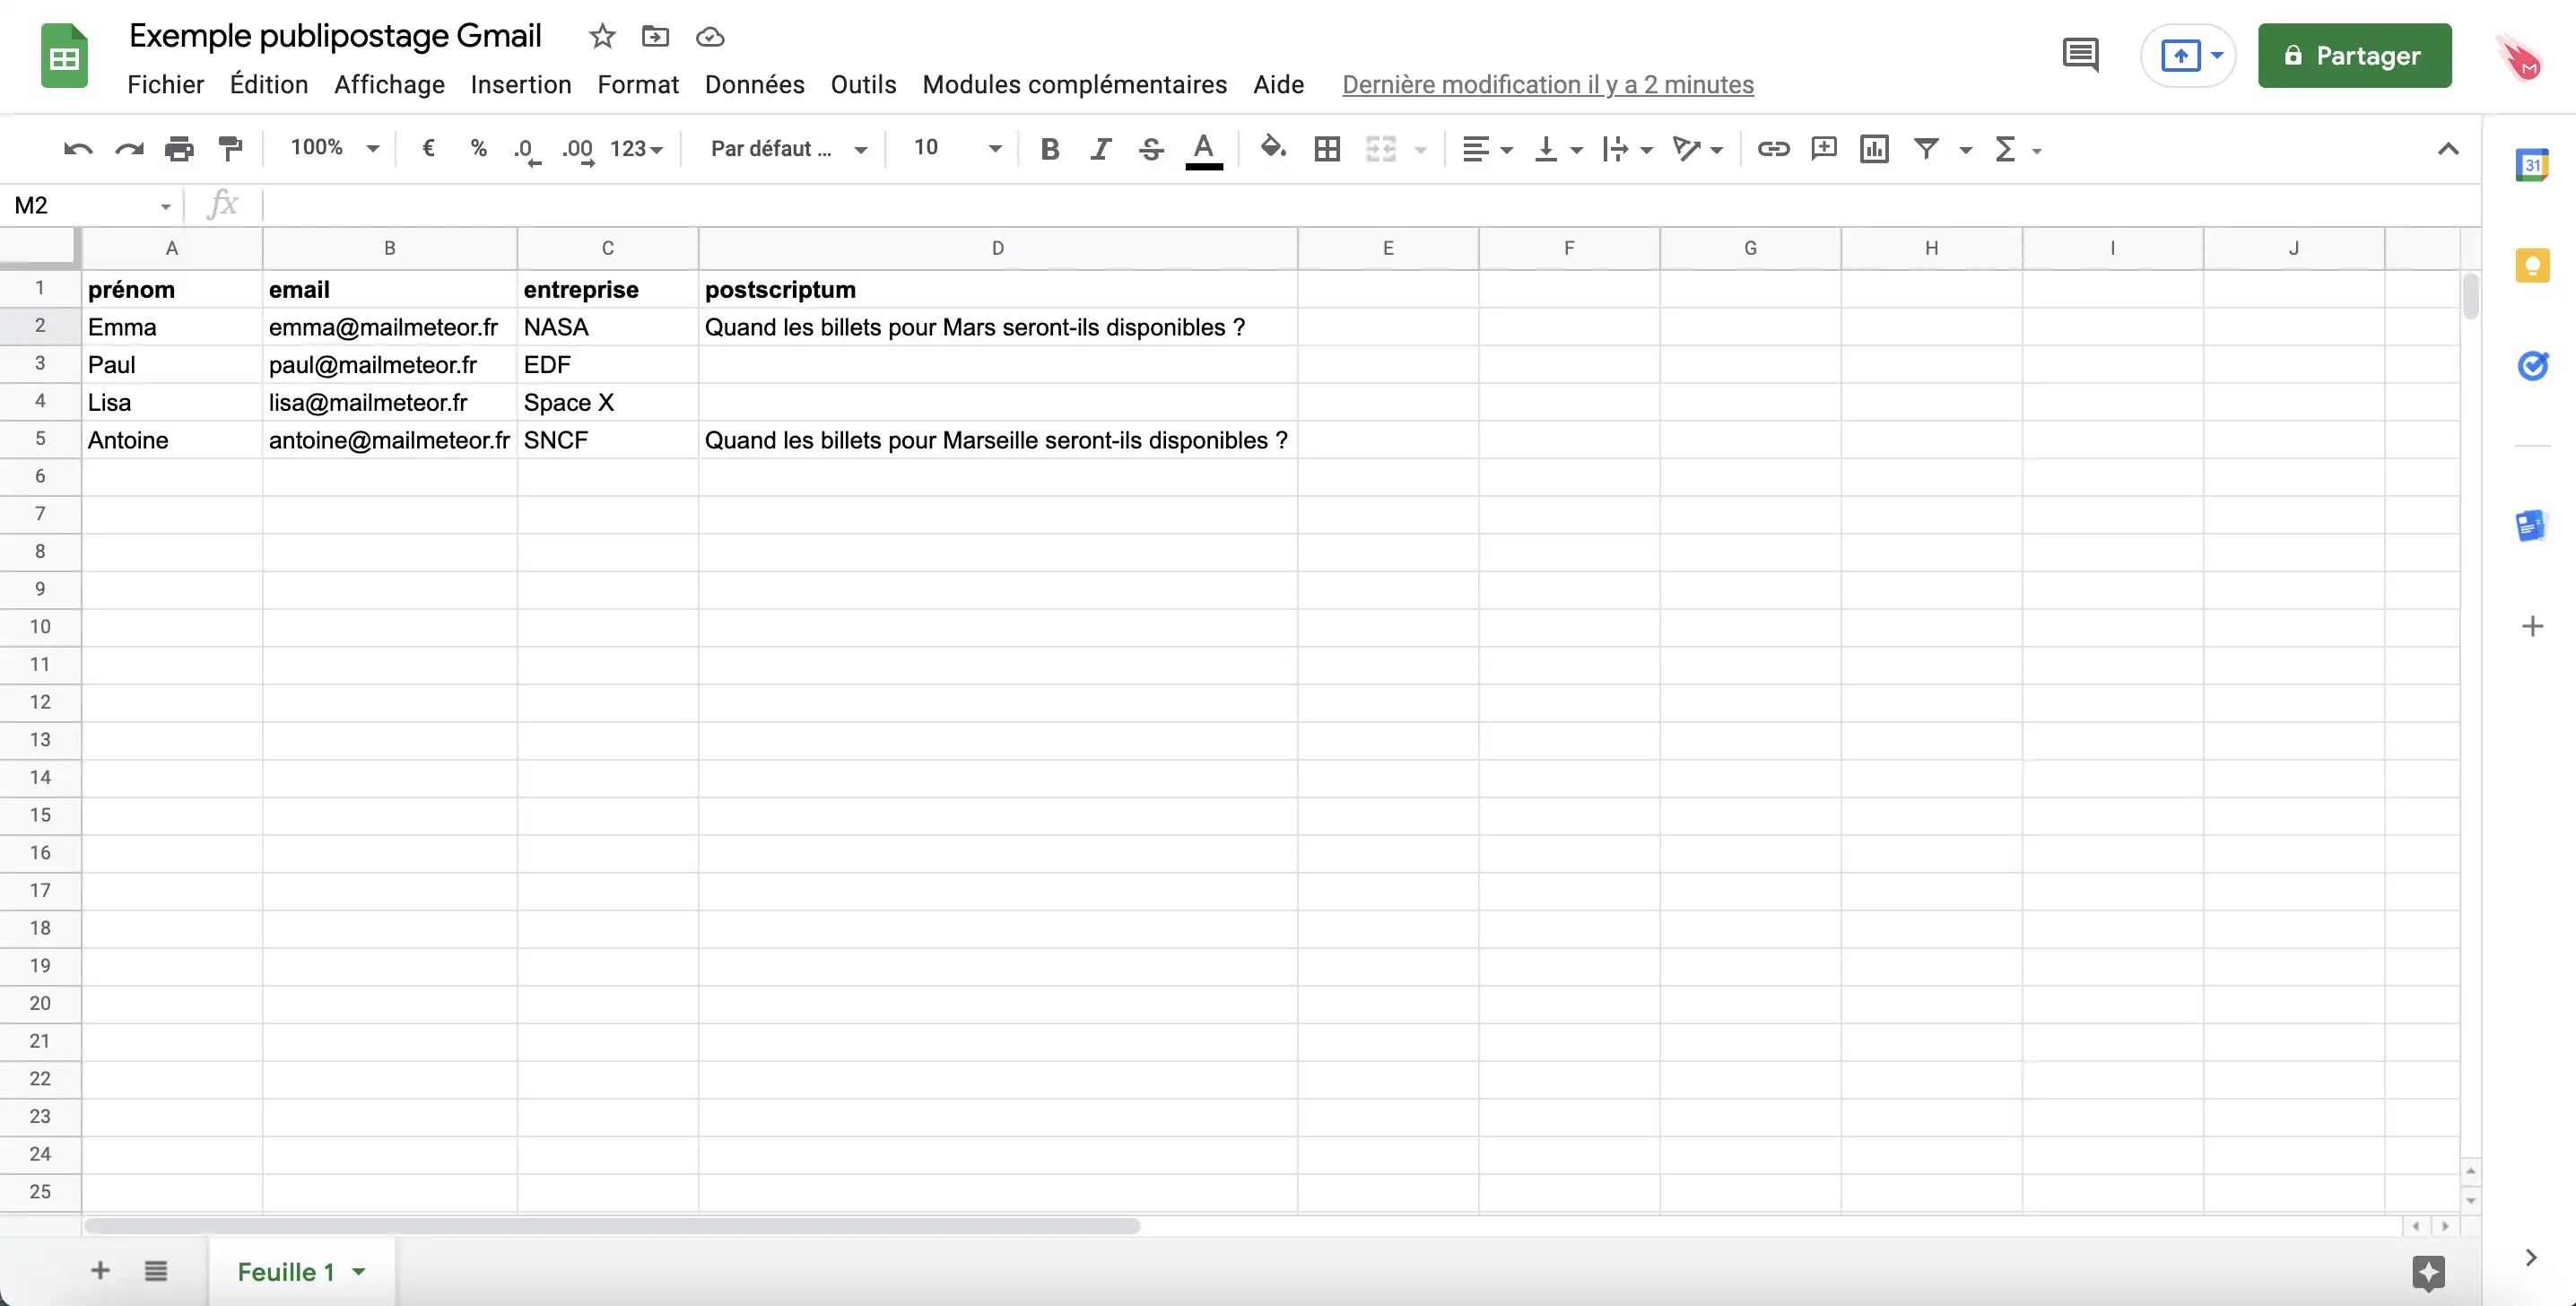Increase decimal places
2576x1306 pixels.
click(x=578, y=150)
